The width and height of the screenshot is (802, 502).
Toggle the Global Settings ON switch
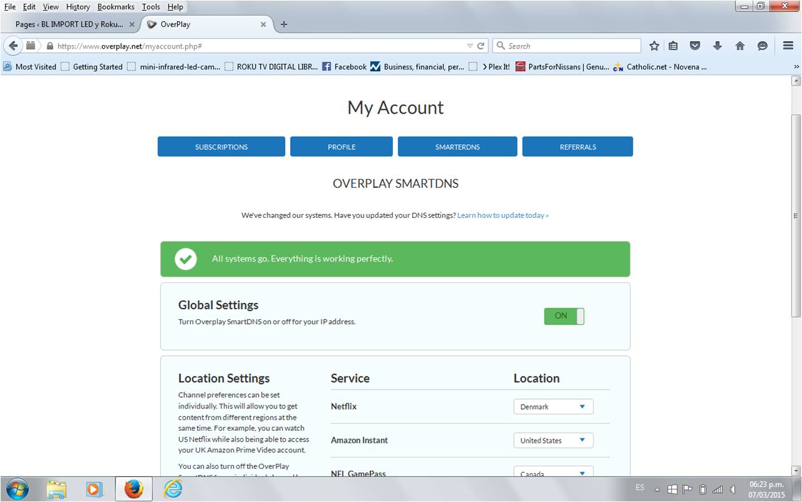564,316
